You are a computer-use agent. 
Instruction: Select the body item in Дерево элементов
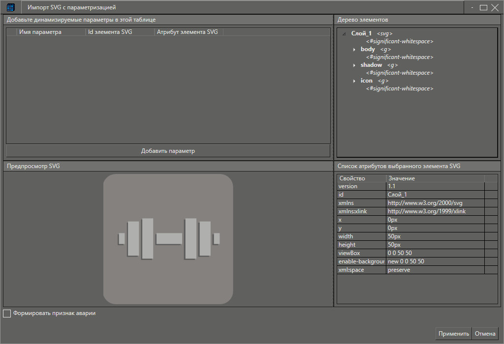(x=368, y=49)
